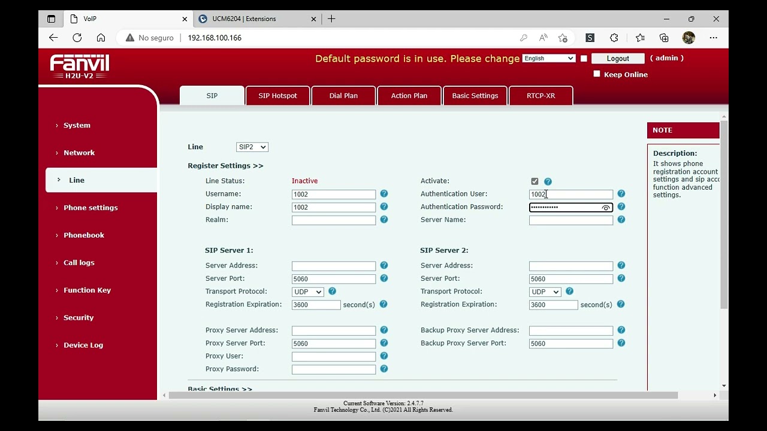
Task: Open Device Log sidebar item
Action: point(83,345)
